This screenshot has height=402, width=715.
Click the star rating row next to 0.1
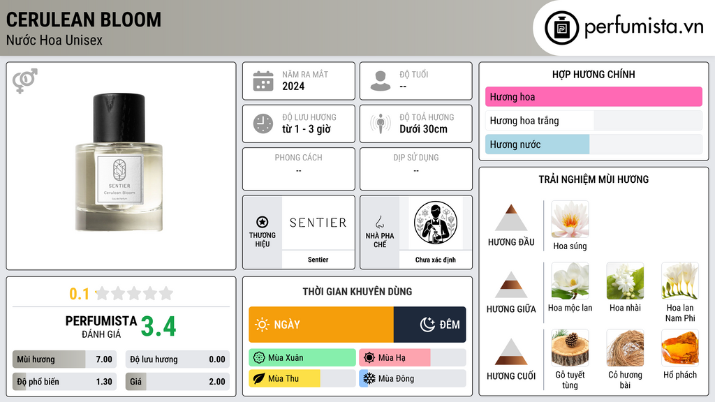135,293
